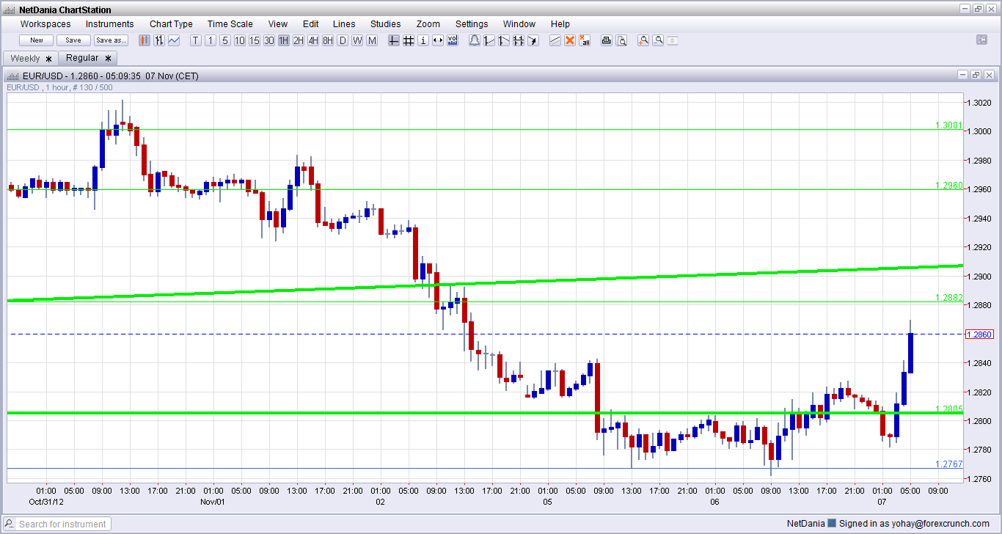Click the New workspace button
Screen dimensions: 1002x534
pyautogui.click(x=36, y=40)
